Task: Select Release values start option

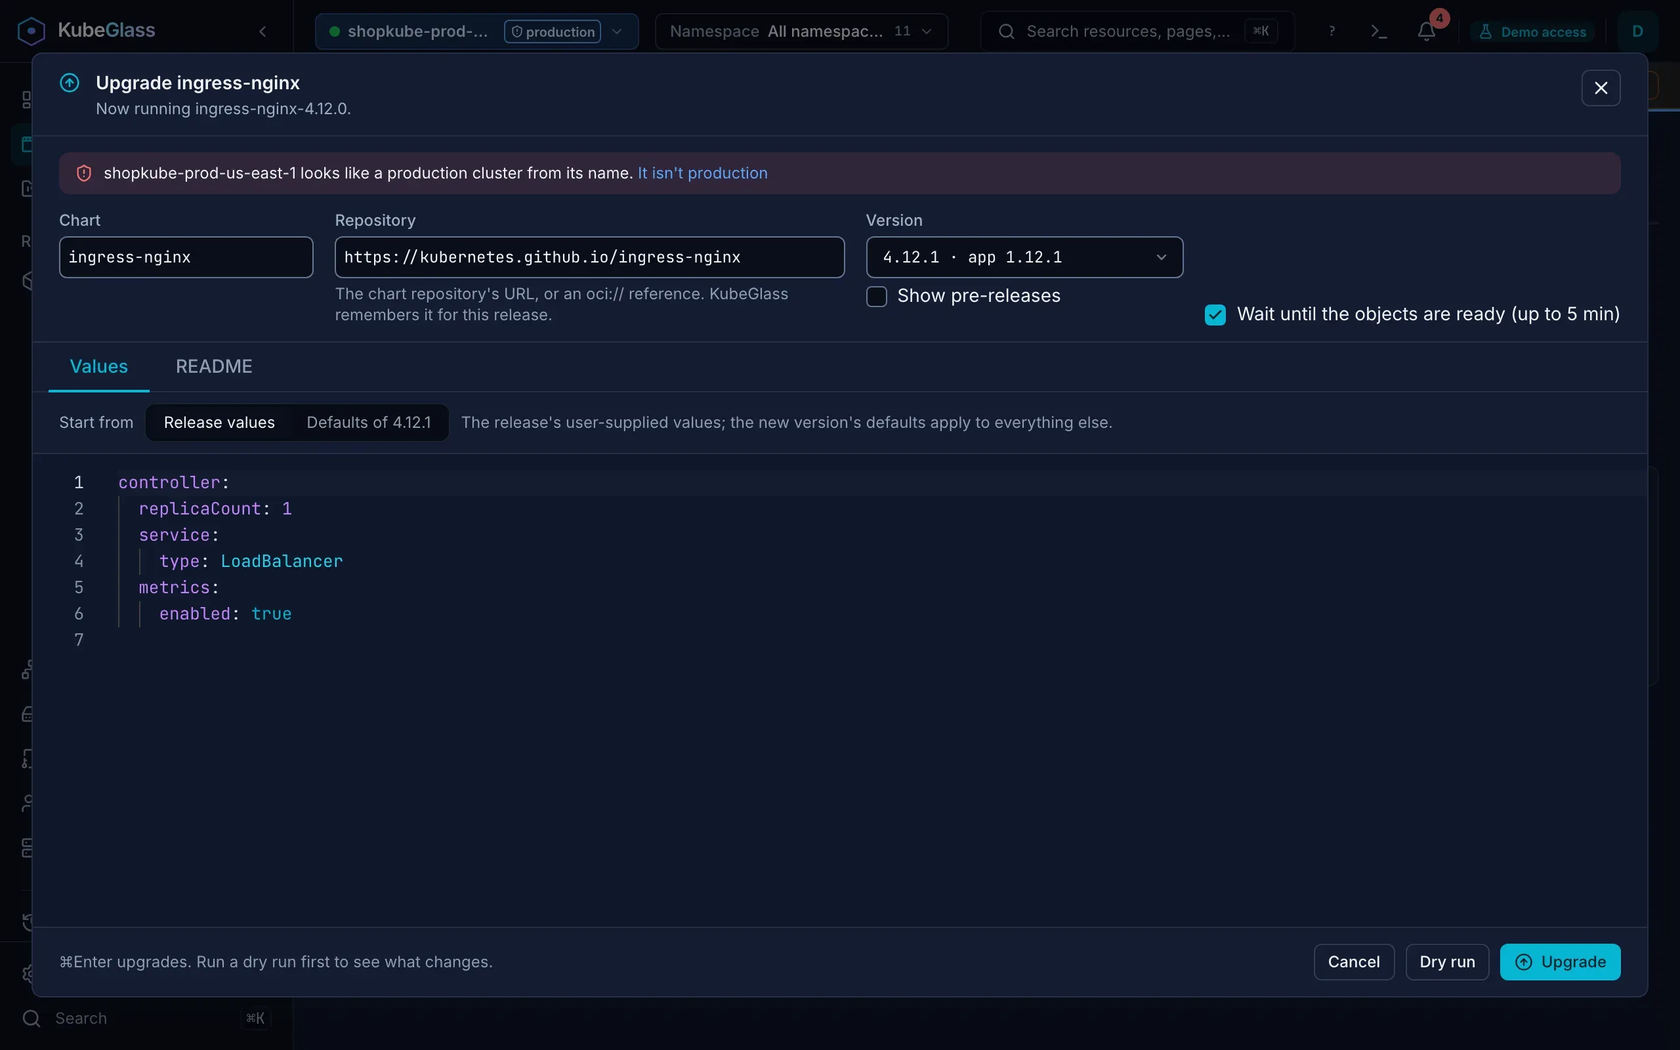Action: (x=219, y=422)
